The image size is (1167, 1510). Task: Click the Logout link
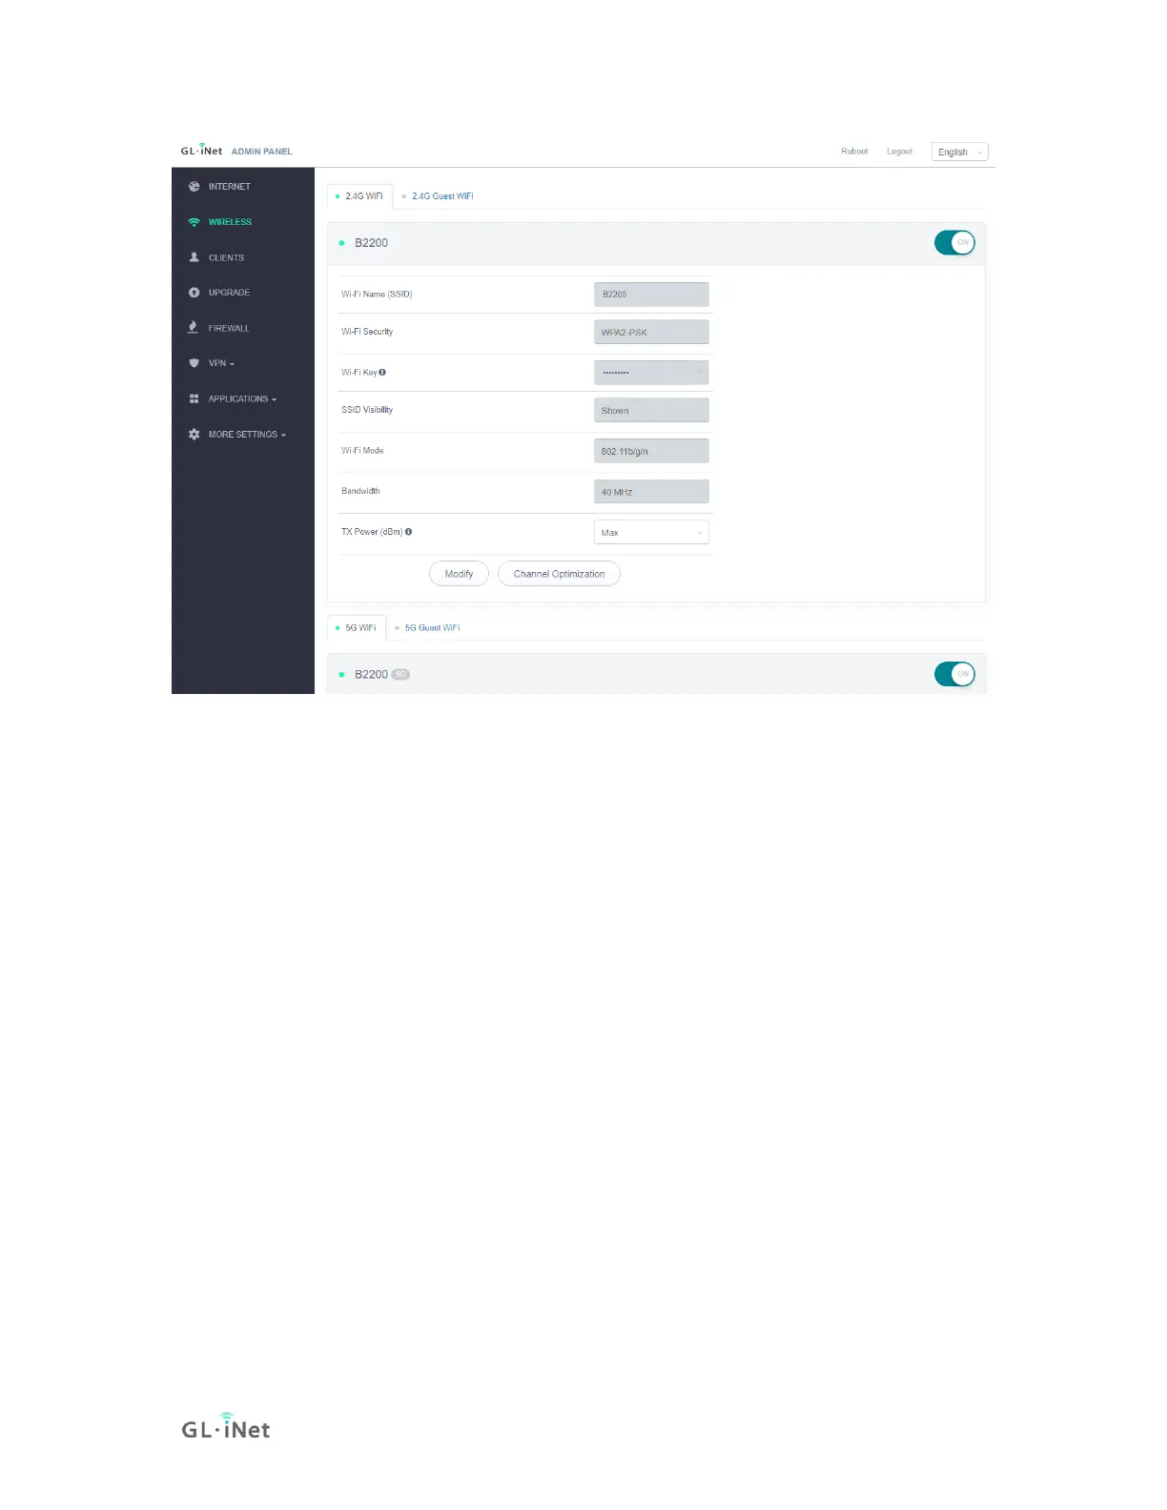(899, 152)
